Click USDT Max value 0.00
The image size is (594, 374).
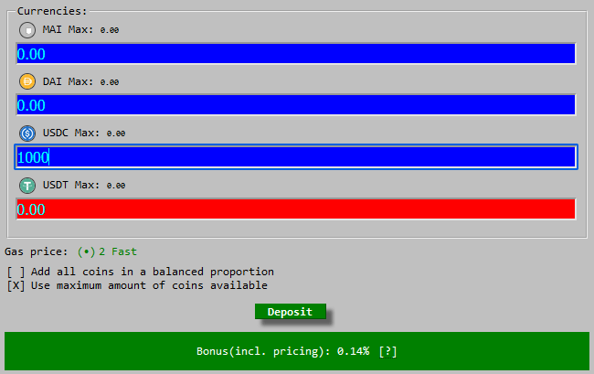click(x=116, y=186)
